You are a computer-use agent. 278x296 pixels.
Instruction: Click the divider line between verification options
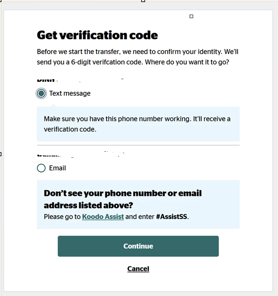pos(138,145)
